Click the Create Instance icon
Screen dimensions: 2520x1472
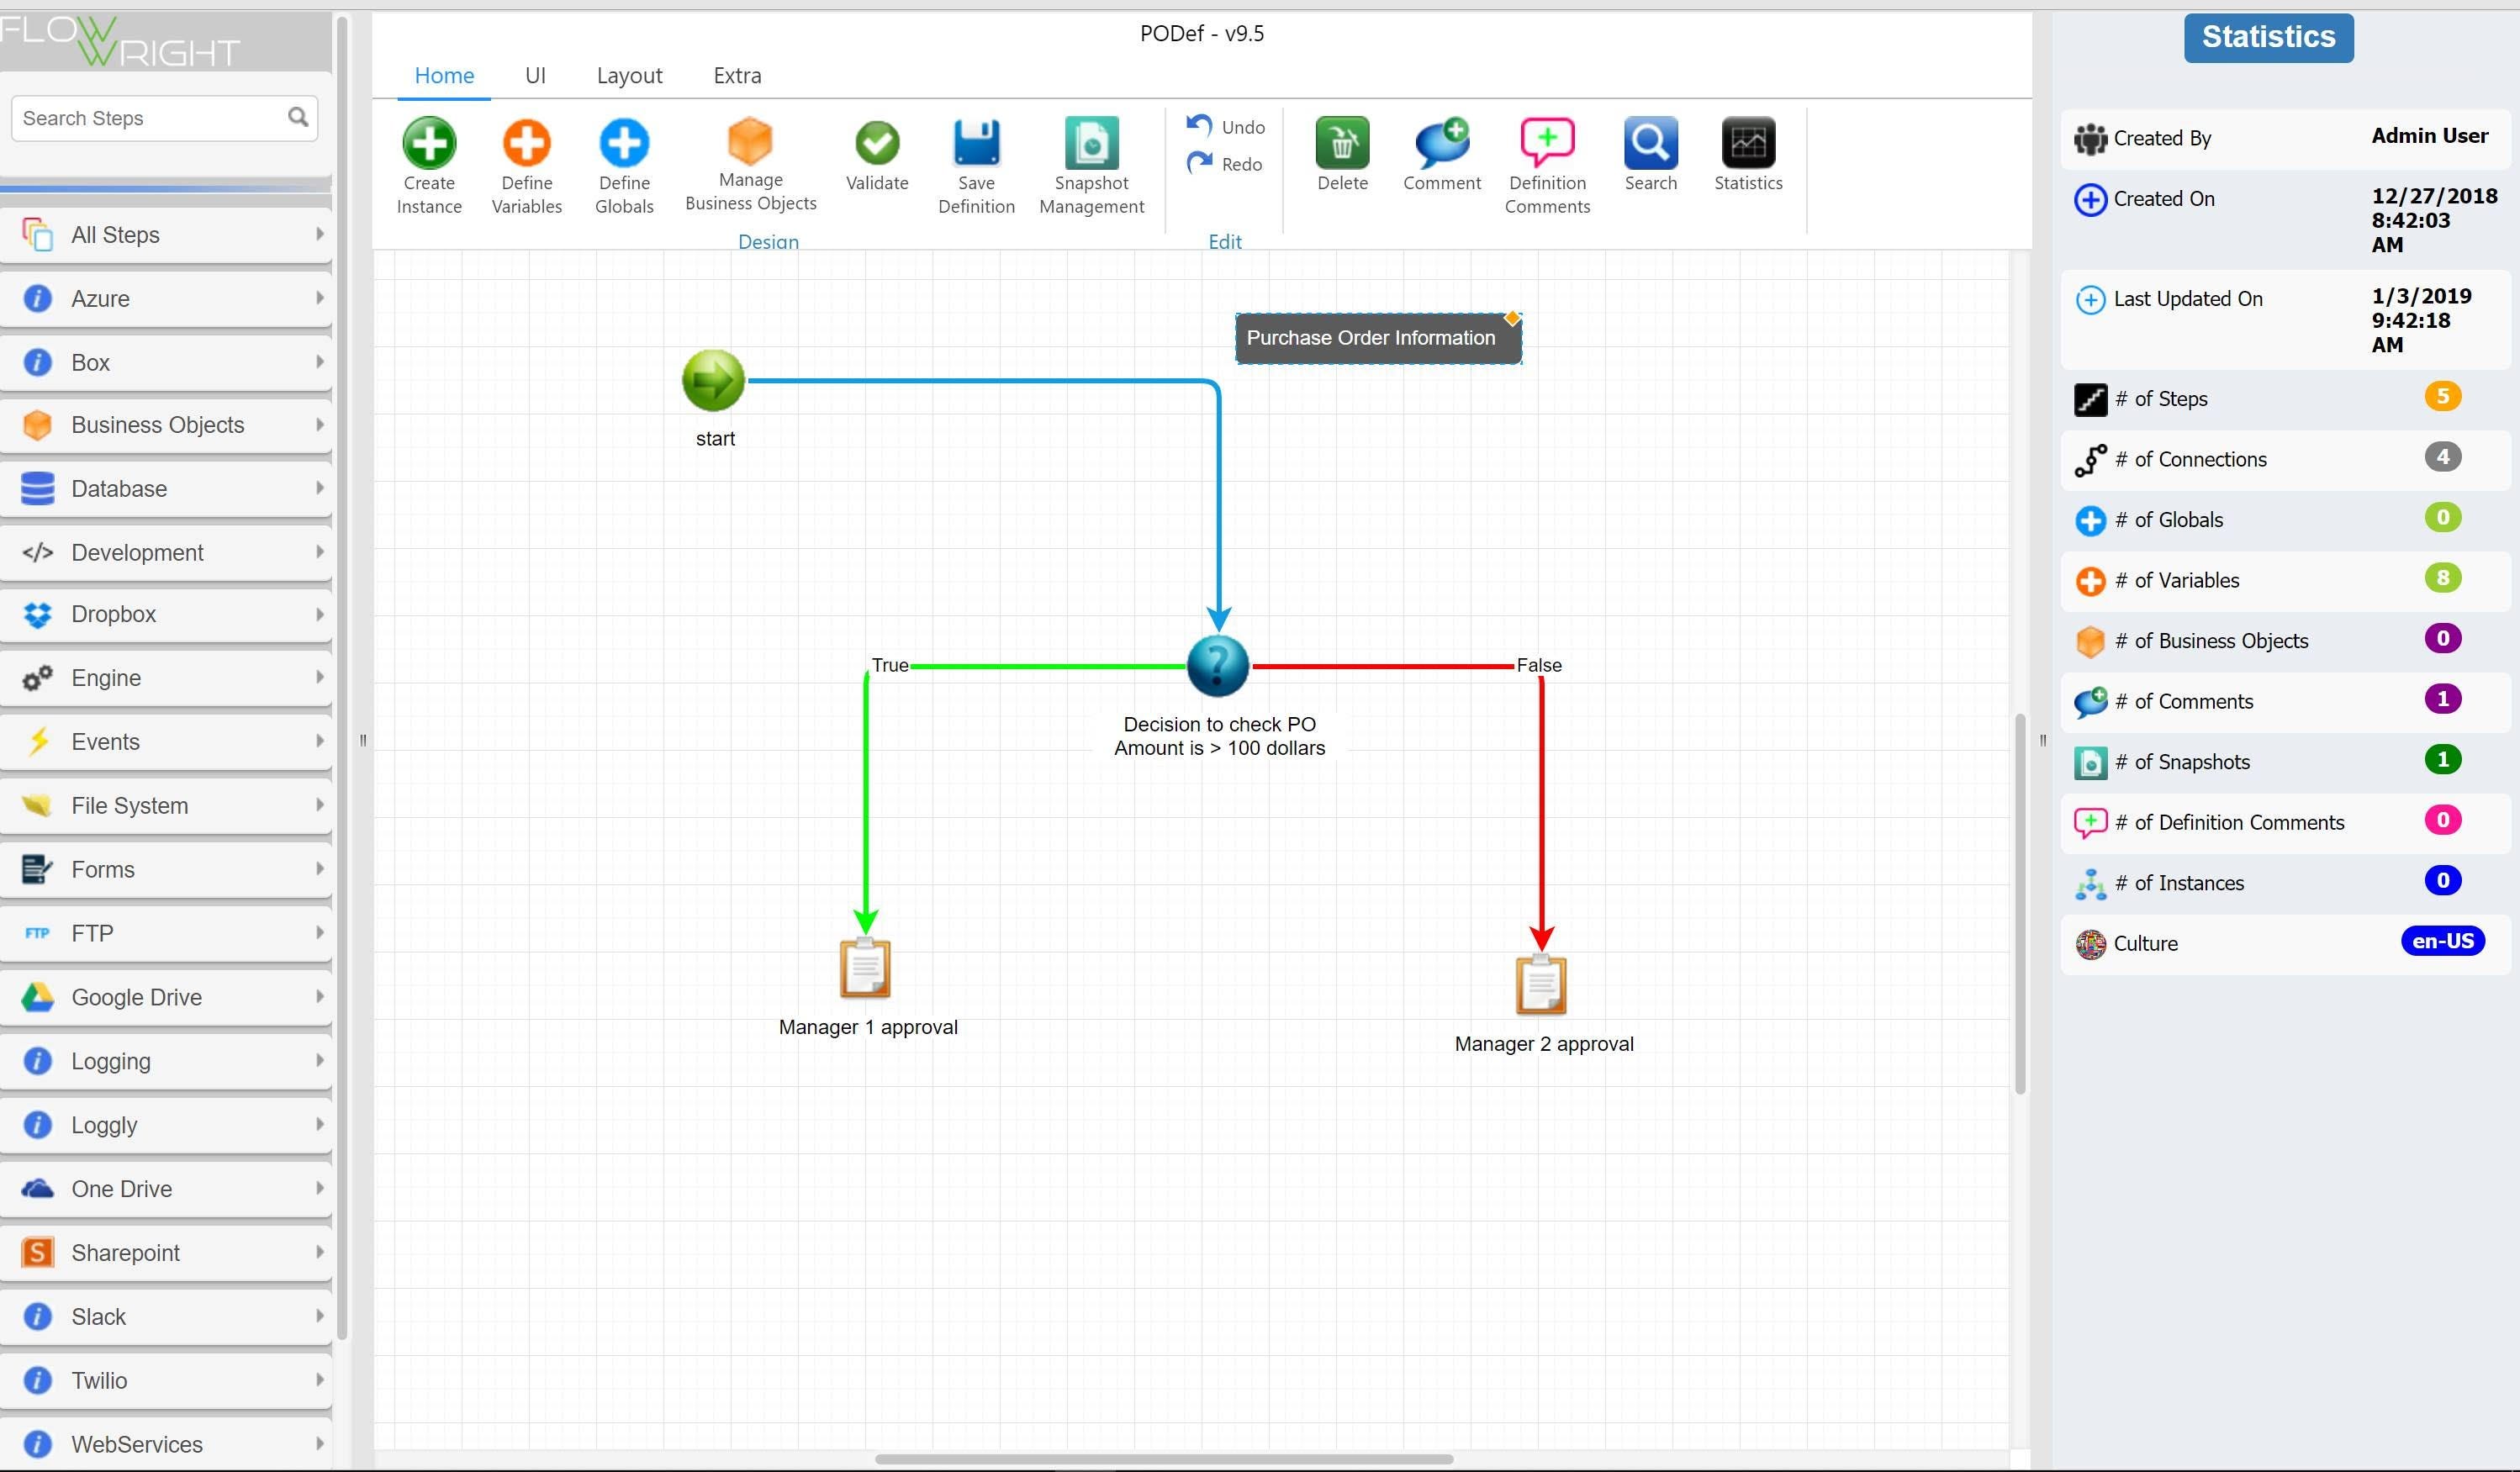click(429, 144)
